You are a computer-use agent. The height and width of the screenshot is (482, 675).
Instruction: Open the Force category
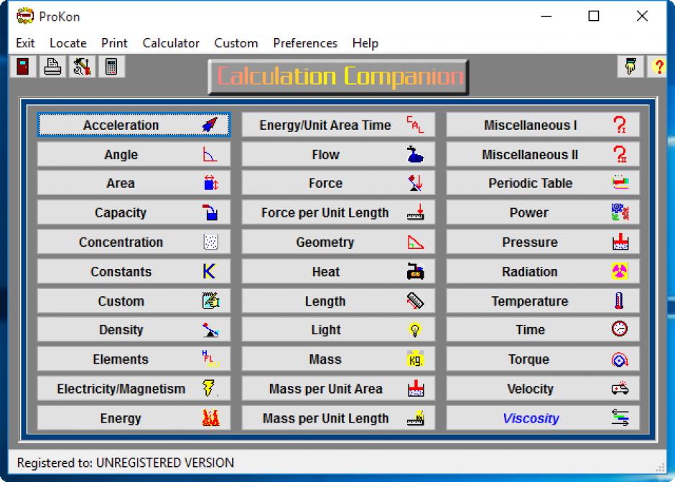click(x=338, y=183)
